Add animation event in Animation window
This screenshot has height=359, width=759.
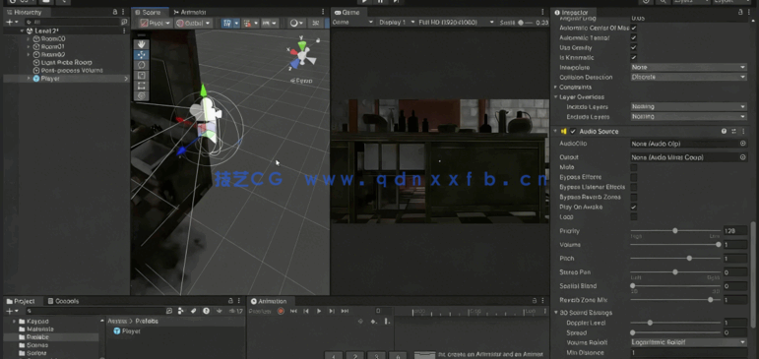click(x=387, y=322)
